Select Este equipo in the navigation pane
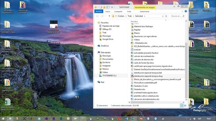The image size is (216, 121). pyautogui.click(x=106, y=52)
